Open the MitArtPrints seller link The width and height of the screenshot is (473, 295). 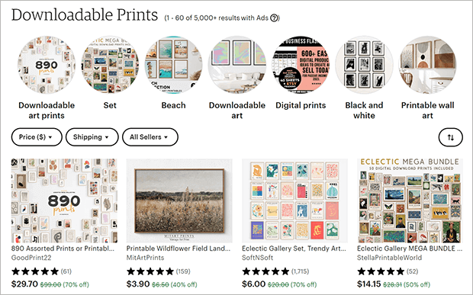[x=146, y=258]
